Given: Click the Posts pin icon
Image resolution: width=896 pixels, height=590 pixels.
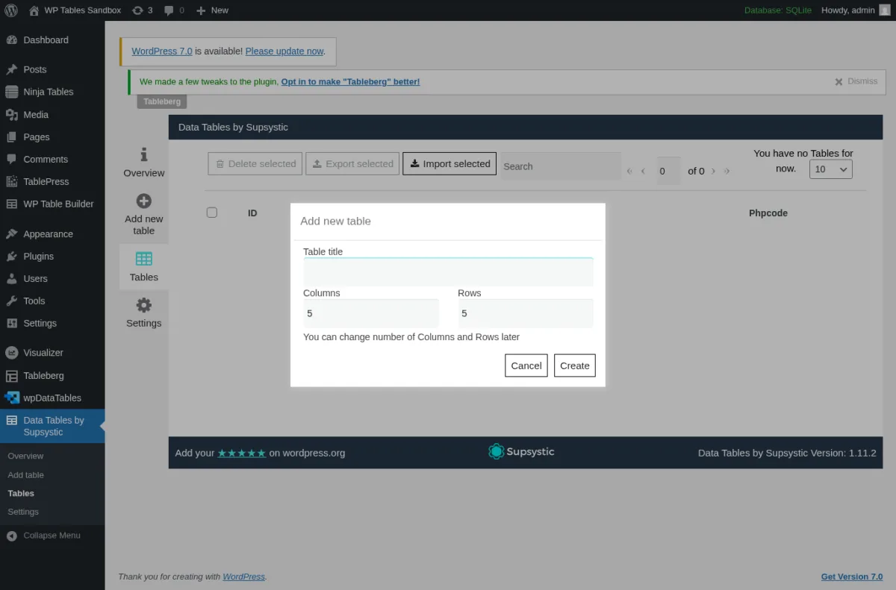Looking at the screenshot, I should 11,69.
